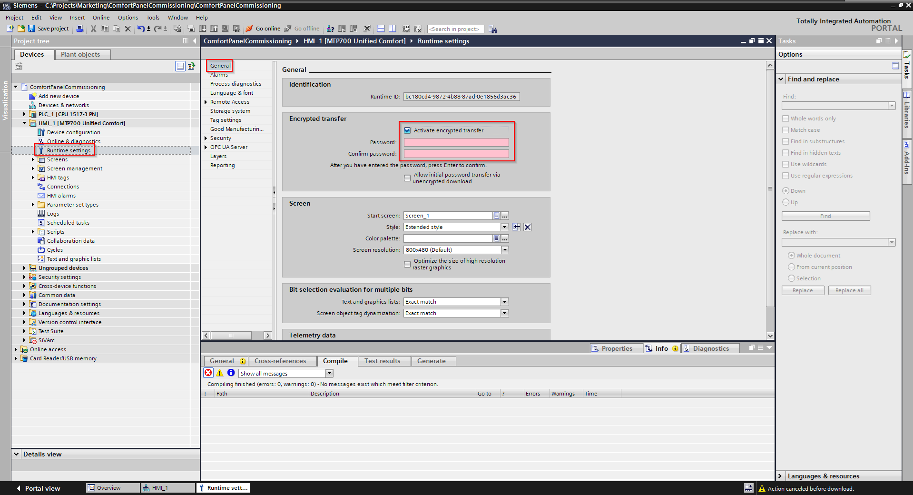Viewport: 913px width, 495px height.
Task: Check Find in substructures
Action: point(785,141)
